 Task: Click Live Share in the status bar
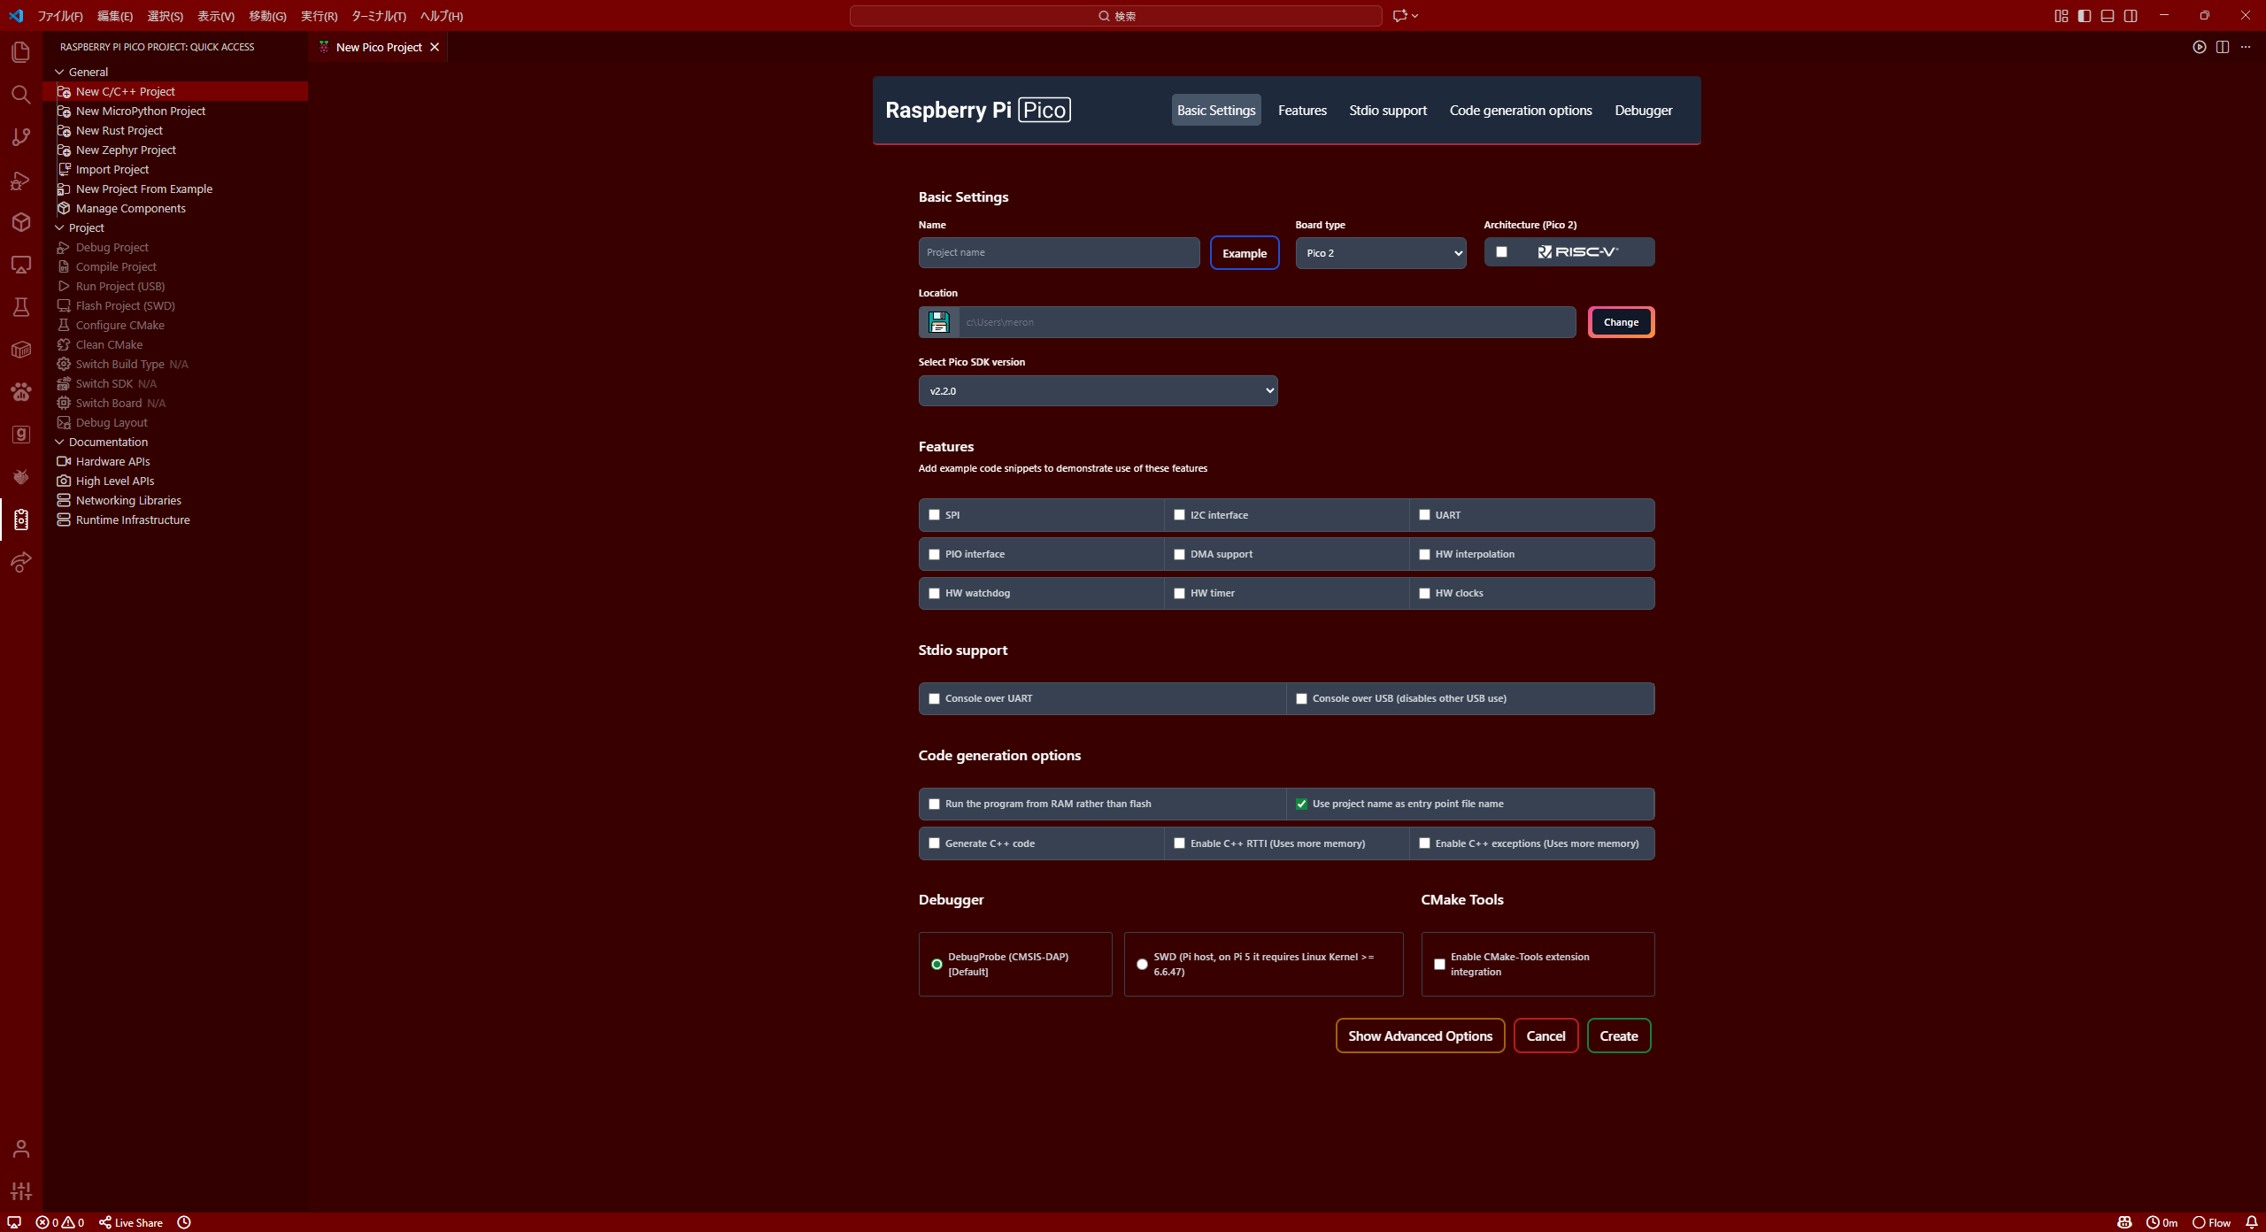[131, 1222]
